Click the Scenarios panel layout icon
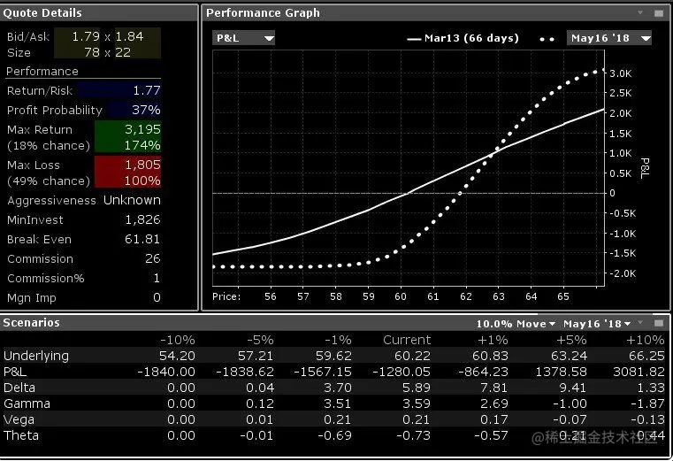Image resolution: width=673 pixels, height=461 pixels. [x=659, y=323]
